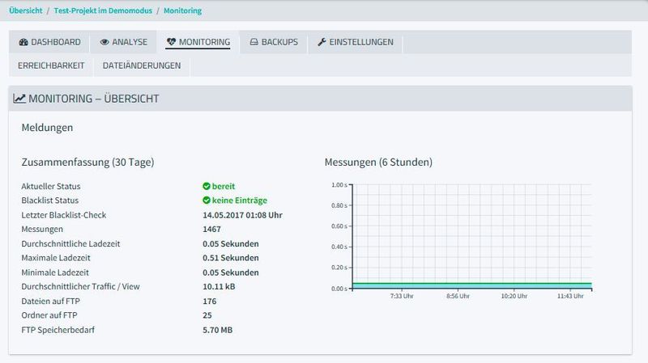648x363 pixels.
Task: Click the drive icon beside Backups
Action: click(x=254, y=42)
